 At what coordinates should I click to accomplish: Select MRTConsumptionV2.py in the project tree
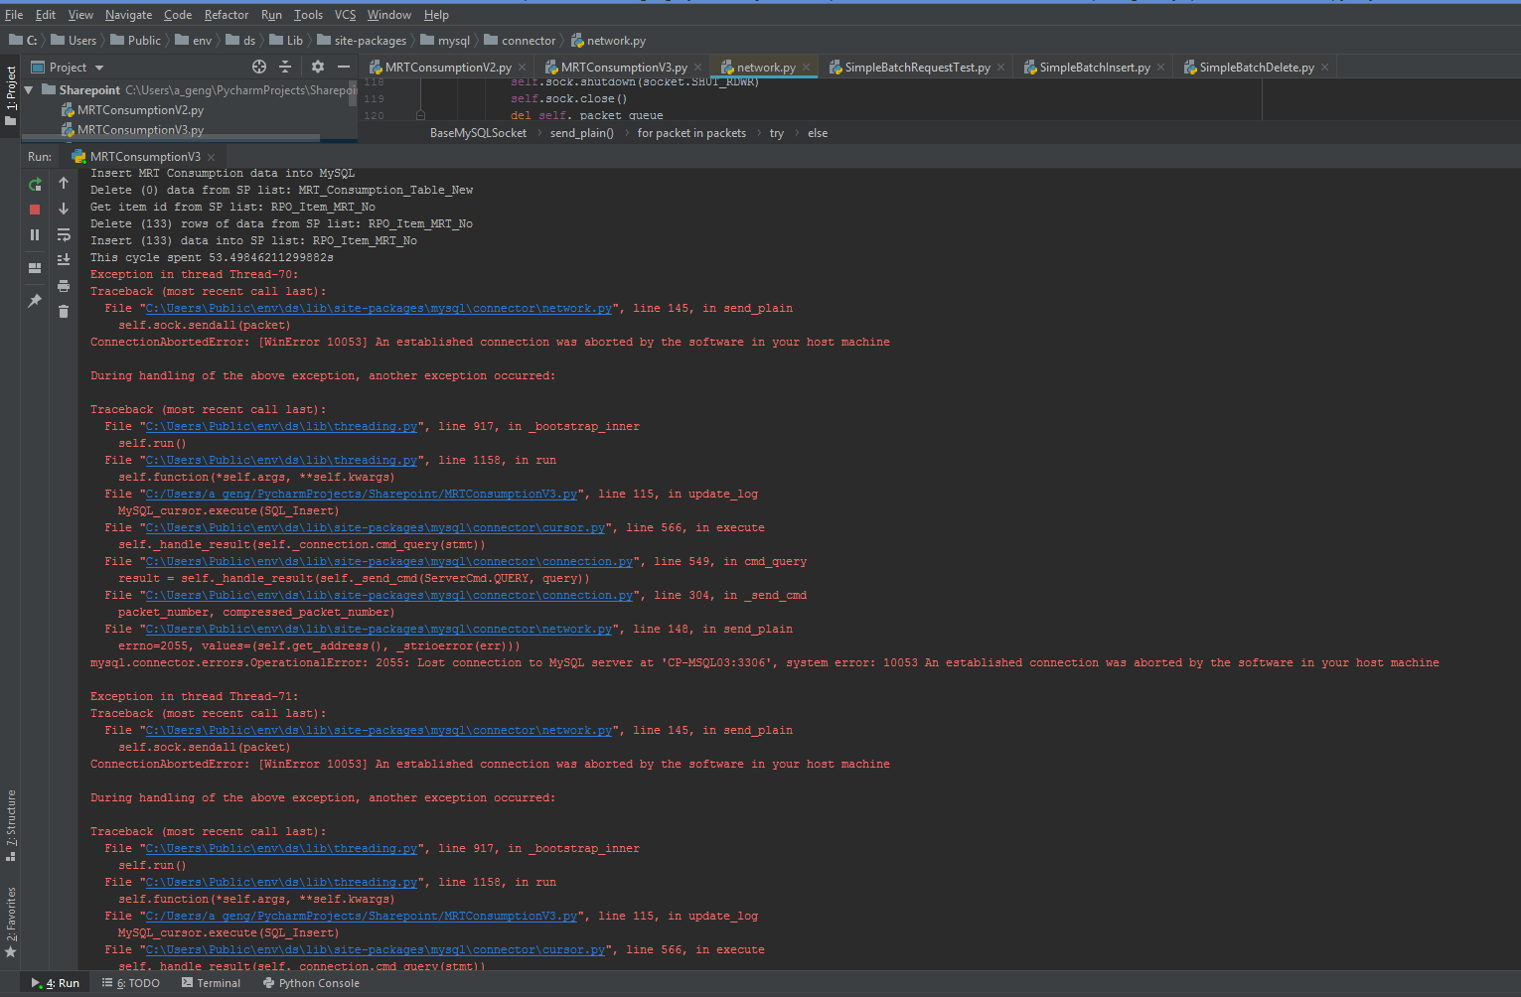[140, 110]
